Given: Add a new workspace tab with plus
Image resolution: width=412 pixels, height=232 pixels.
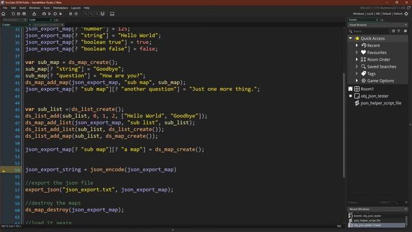Looking at the screenshot, I should 56,20.
